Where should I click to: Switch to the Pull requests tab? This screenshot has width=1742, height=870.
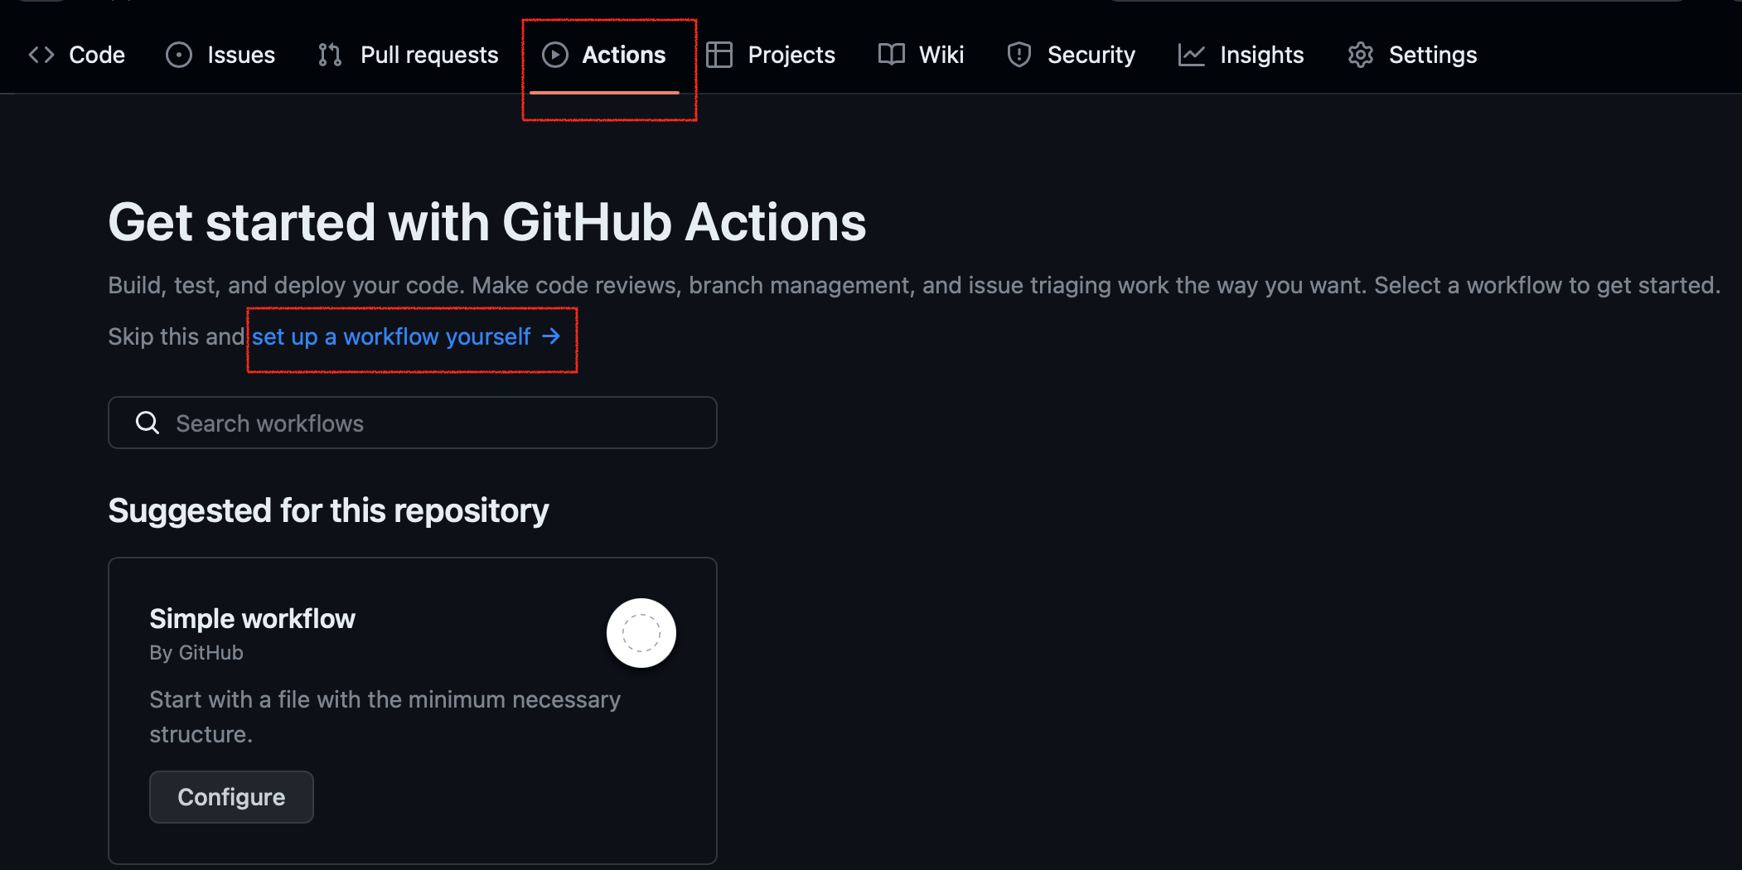click(x=428, y=55)
